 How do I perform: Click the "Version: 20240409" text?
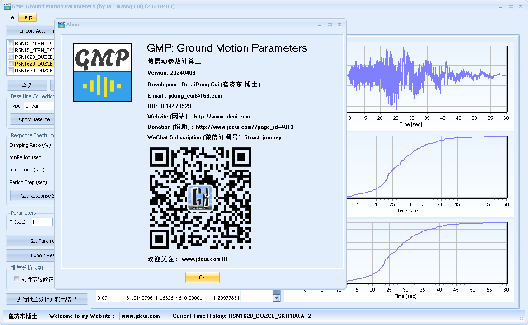pyautogui.click(x=171, y=73)
